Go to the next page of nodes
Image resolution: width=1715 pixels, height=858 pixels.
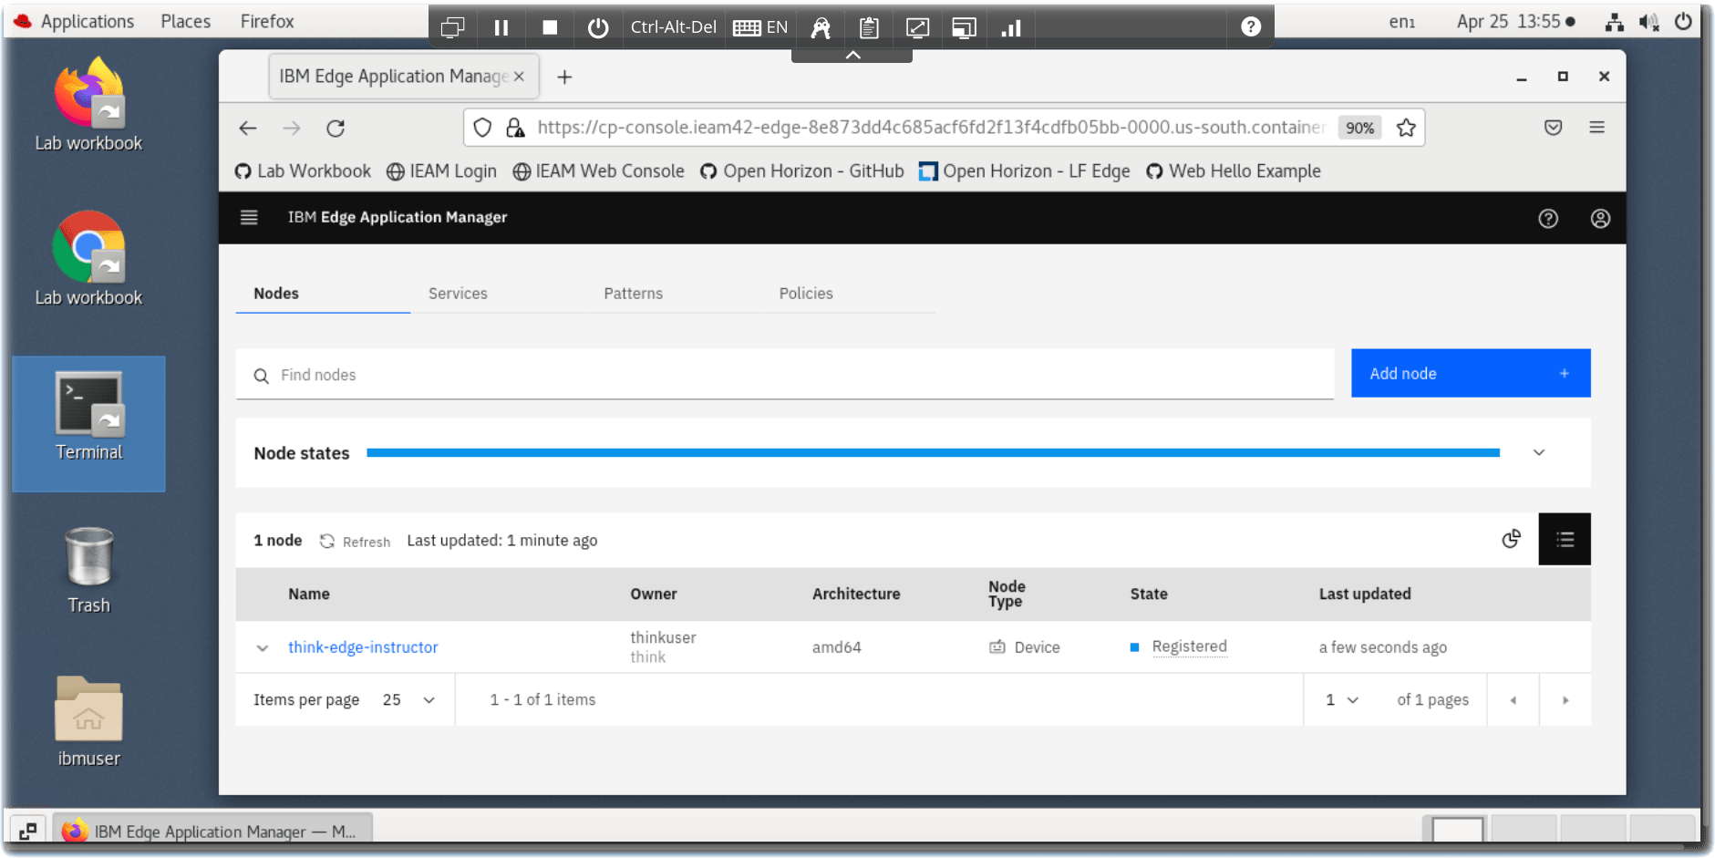1565,700
